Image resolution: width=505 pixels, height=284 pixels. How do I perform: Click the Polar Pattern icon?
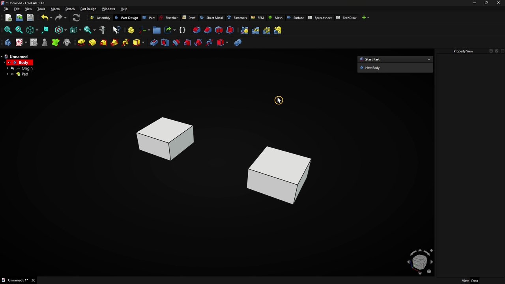266,30
